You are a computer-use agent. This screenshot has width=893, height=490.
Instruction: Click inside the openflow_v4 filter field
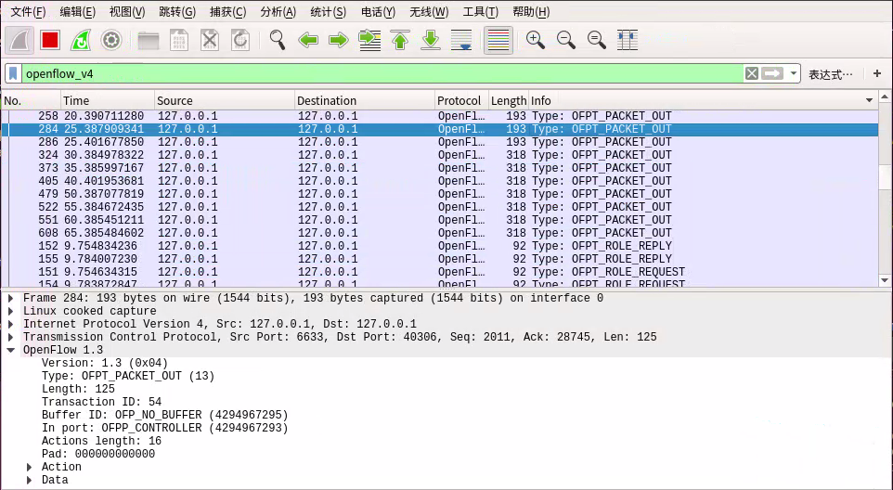point(382,73)
